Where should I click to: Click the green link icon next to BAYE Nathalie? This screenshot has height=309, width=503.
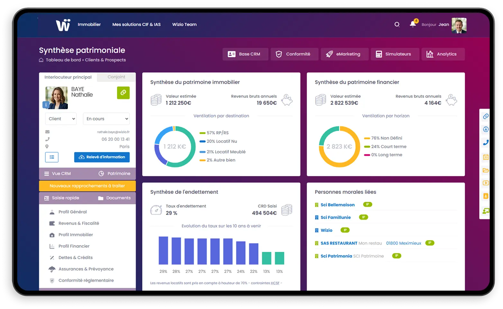coord(123,93)
